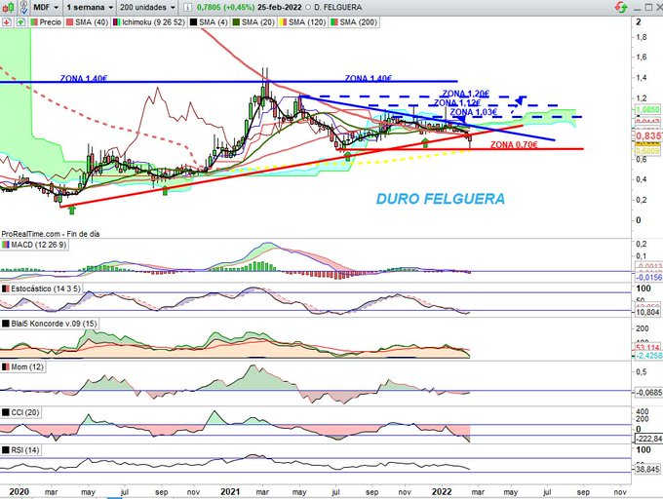
Task: Click the RSI value 38,845 on axis
Action: coord(648,469)
